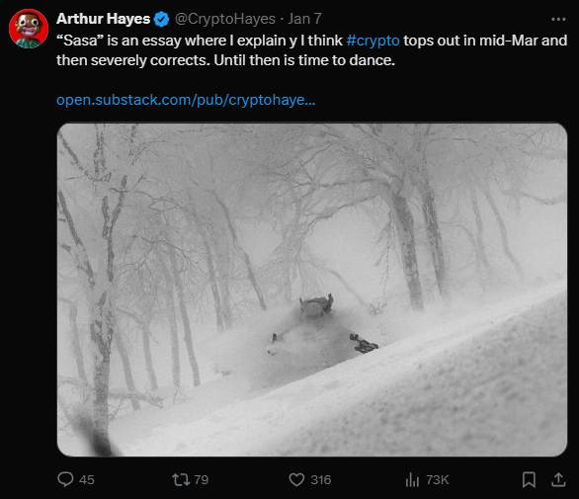Screen dimensions: 579x499
Task: Click the 73K views count
Action: [x=438, y=480]
